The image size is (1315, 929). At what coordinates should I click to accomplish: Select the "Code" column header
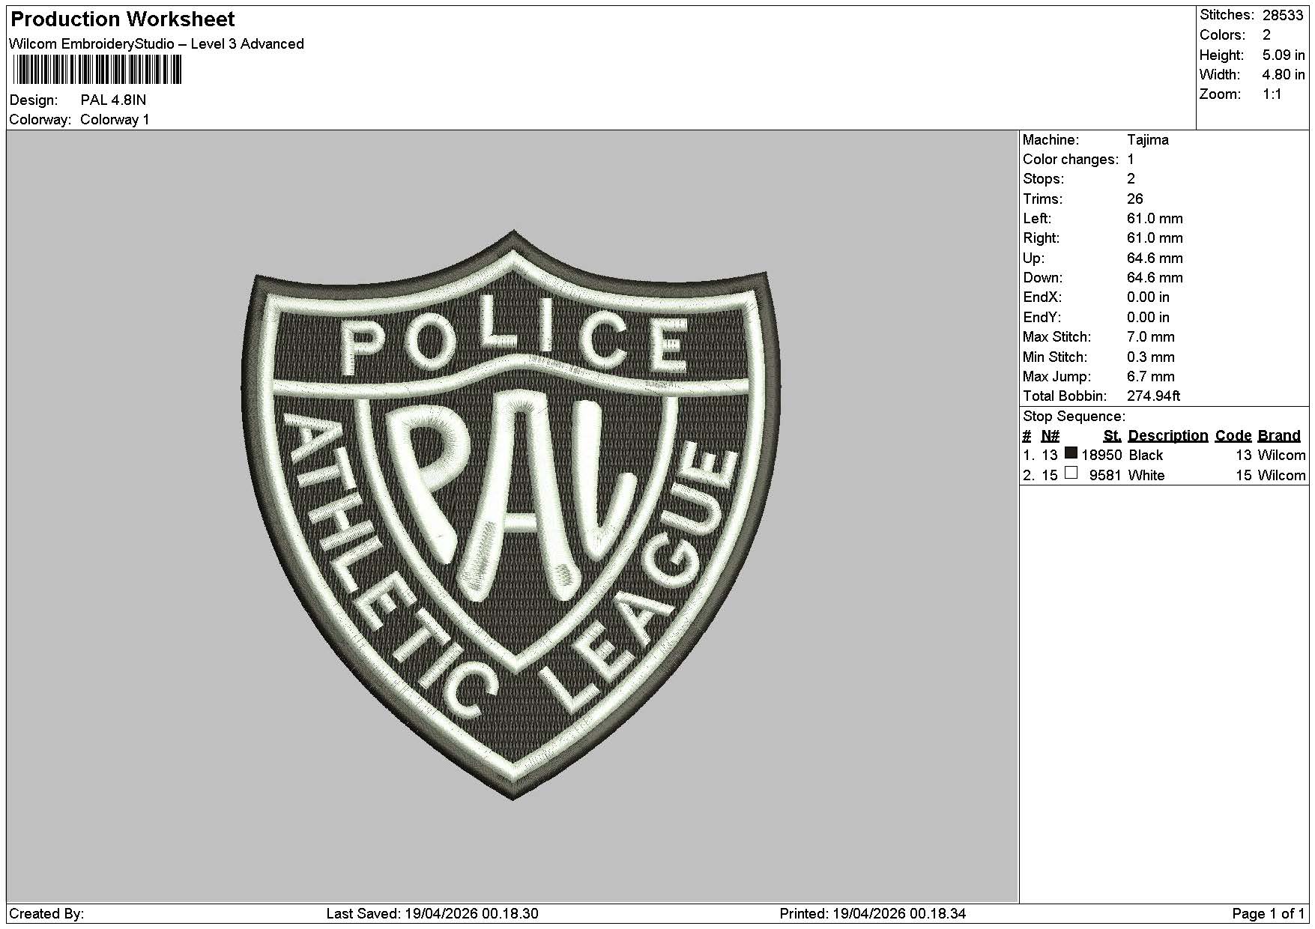coord(1233,436)
